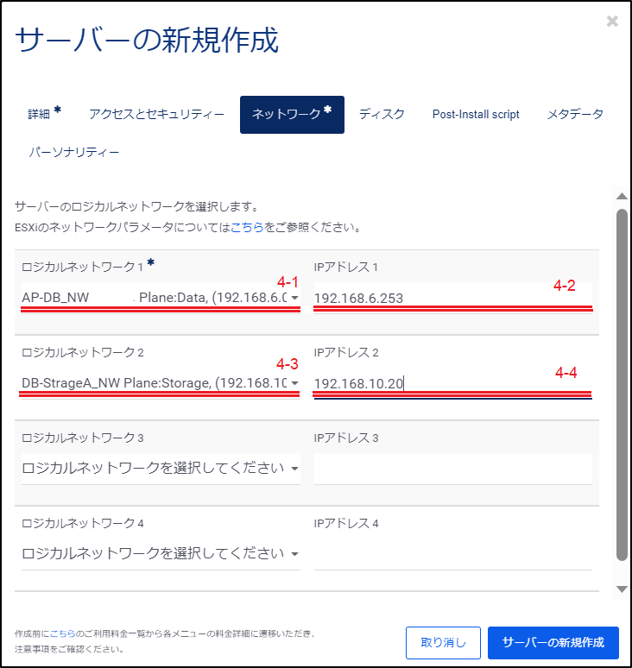The height and width of the screenshot is (668, 632).
Task: Open ロジカルネットワーク4 selection dropdown
Action: (x=161, y=553)
